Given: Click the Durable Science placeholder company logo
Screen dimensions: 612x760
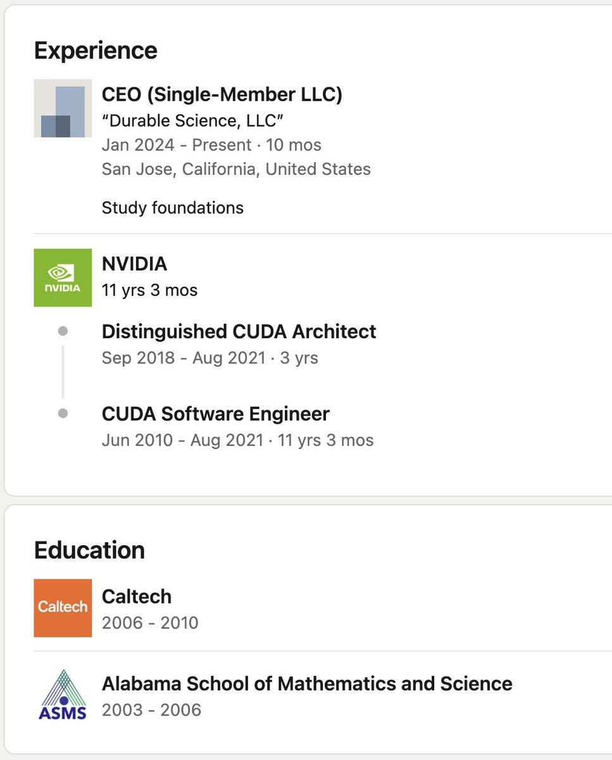Looking at the screenshot, I should point(63,108).
